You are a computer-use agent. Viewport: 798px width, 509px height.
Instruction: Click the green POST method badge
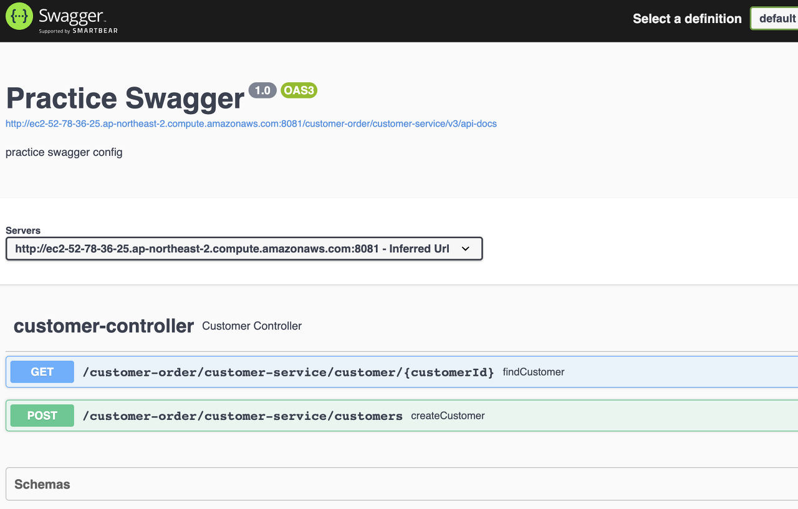pyautogui.click(x=42, y=416)
